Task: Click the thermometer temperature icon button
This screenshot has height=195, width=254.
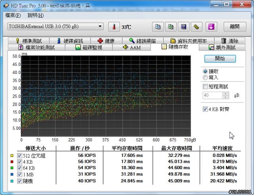Action: point(114,27)
